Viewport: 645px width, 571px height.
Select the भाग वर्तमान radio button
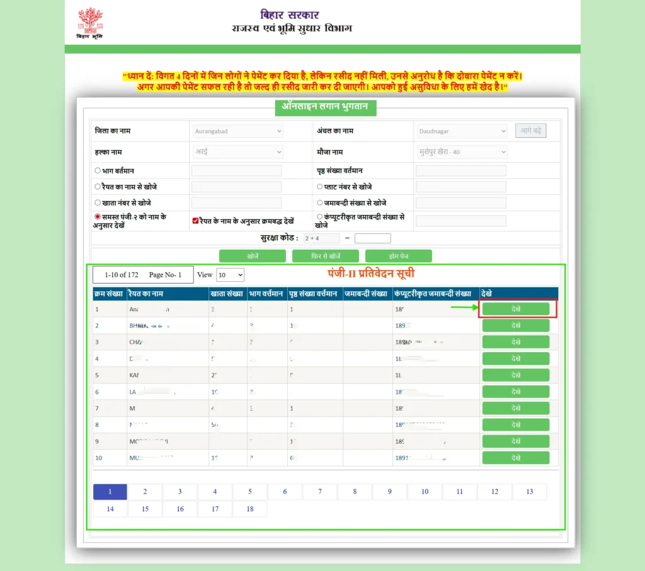point(98,170)
